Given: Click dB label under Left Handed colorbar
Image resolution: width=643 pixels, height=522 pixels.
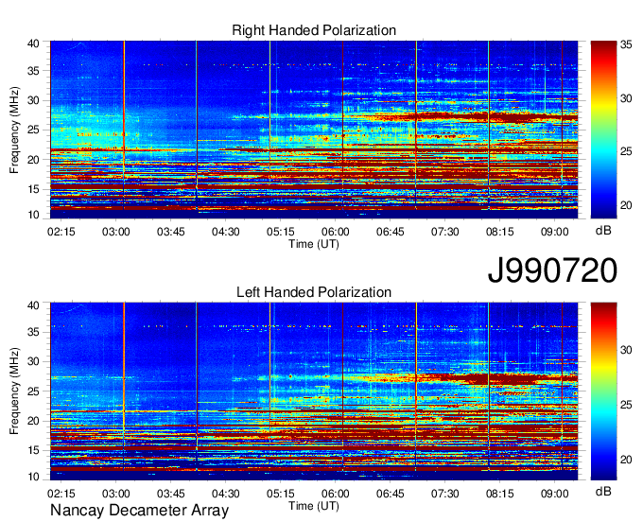Looking at the screenshot, I should pyautogui.click(x=603, y=491).
